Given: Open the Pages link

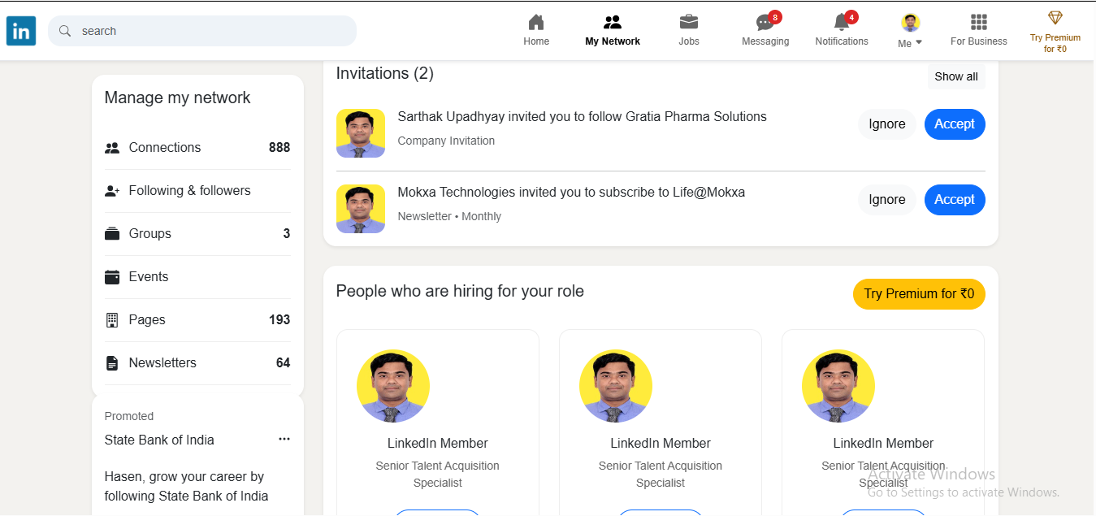Looking at the screenshot, I should pyautogui.click(x=197, y=320).
